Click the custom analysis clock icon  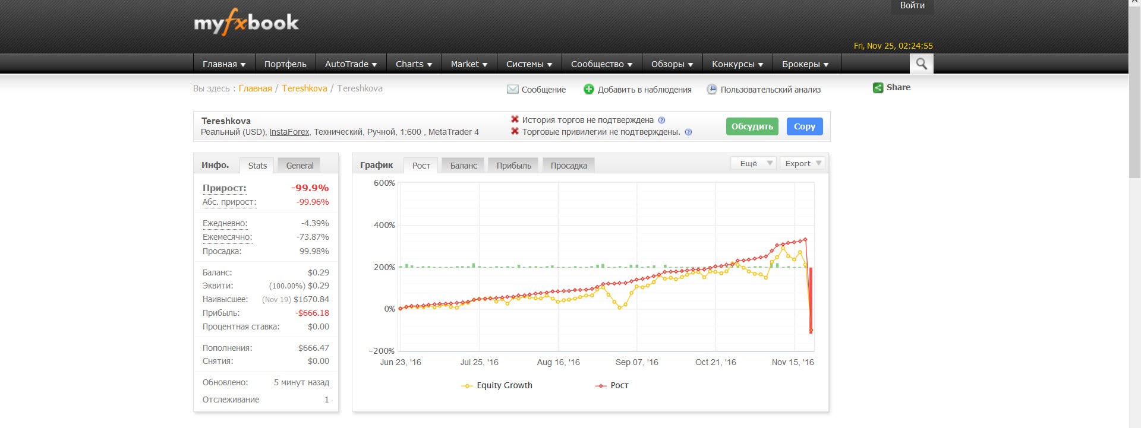(x=711, y=89)
